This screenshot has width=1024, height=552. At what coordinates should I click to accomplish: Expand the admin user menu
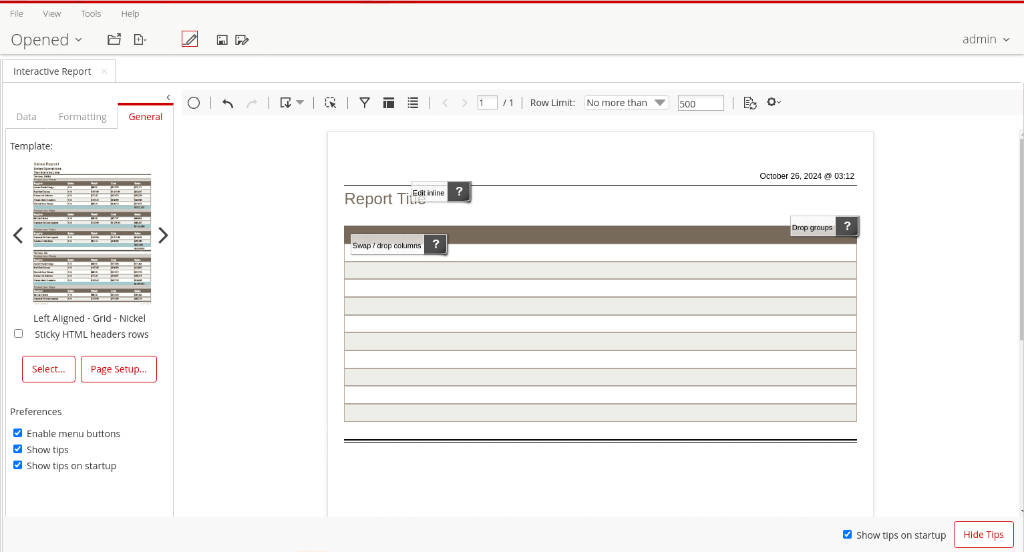986,39
